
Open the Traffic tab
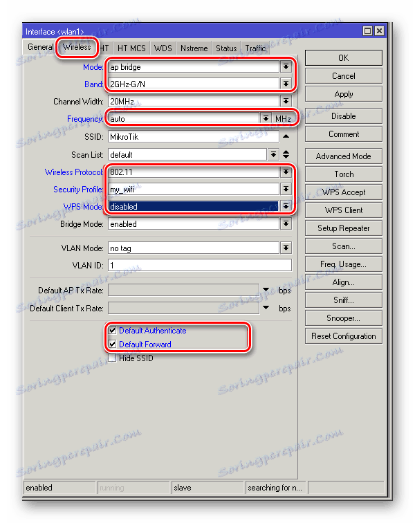[x=255, y=48]
